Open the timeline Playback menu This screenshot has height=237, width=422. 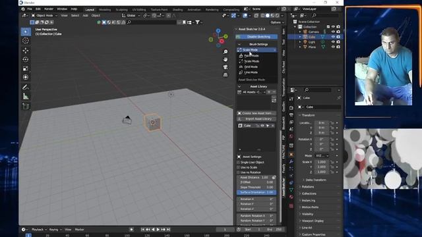(39, 230)
